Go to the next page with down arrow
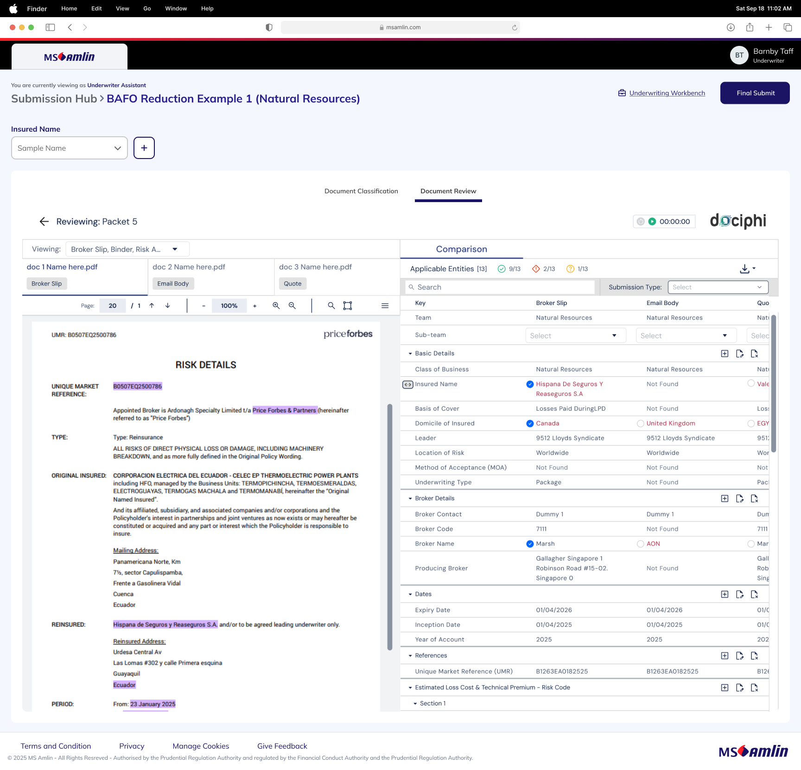This screenshot has height=770, width=801. tap(168, 305)
